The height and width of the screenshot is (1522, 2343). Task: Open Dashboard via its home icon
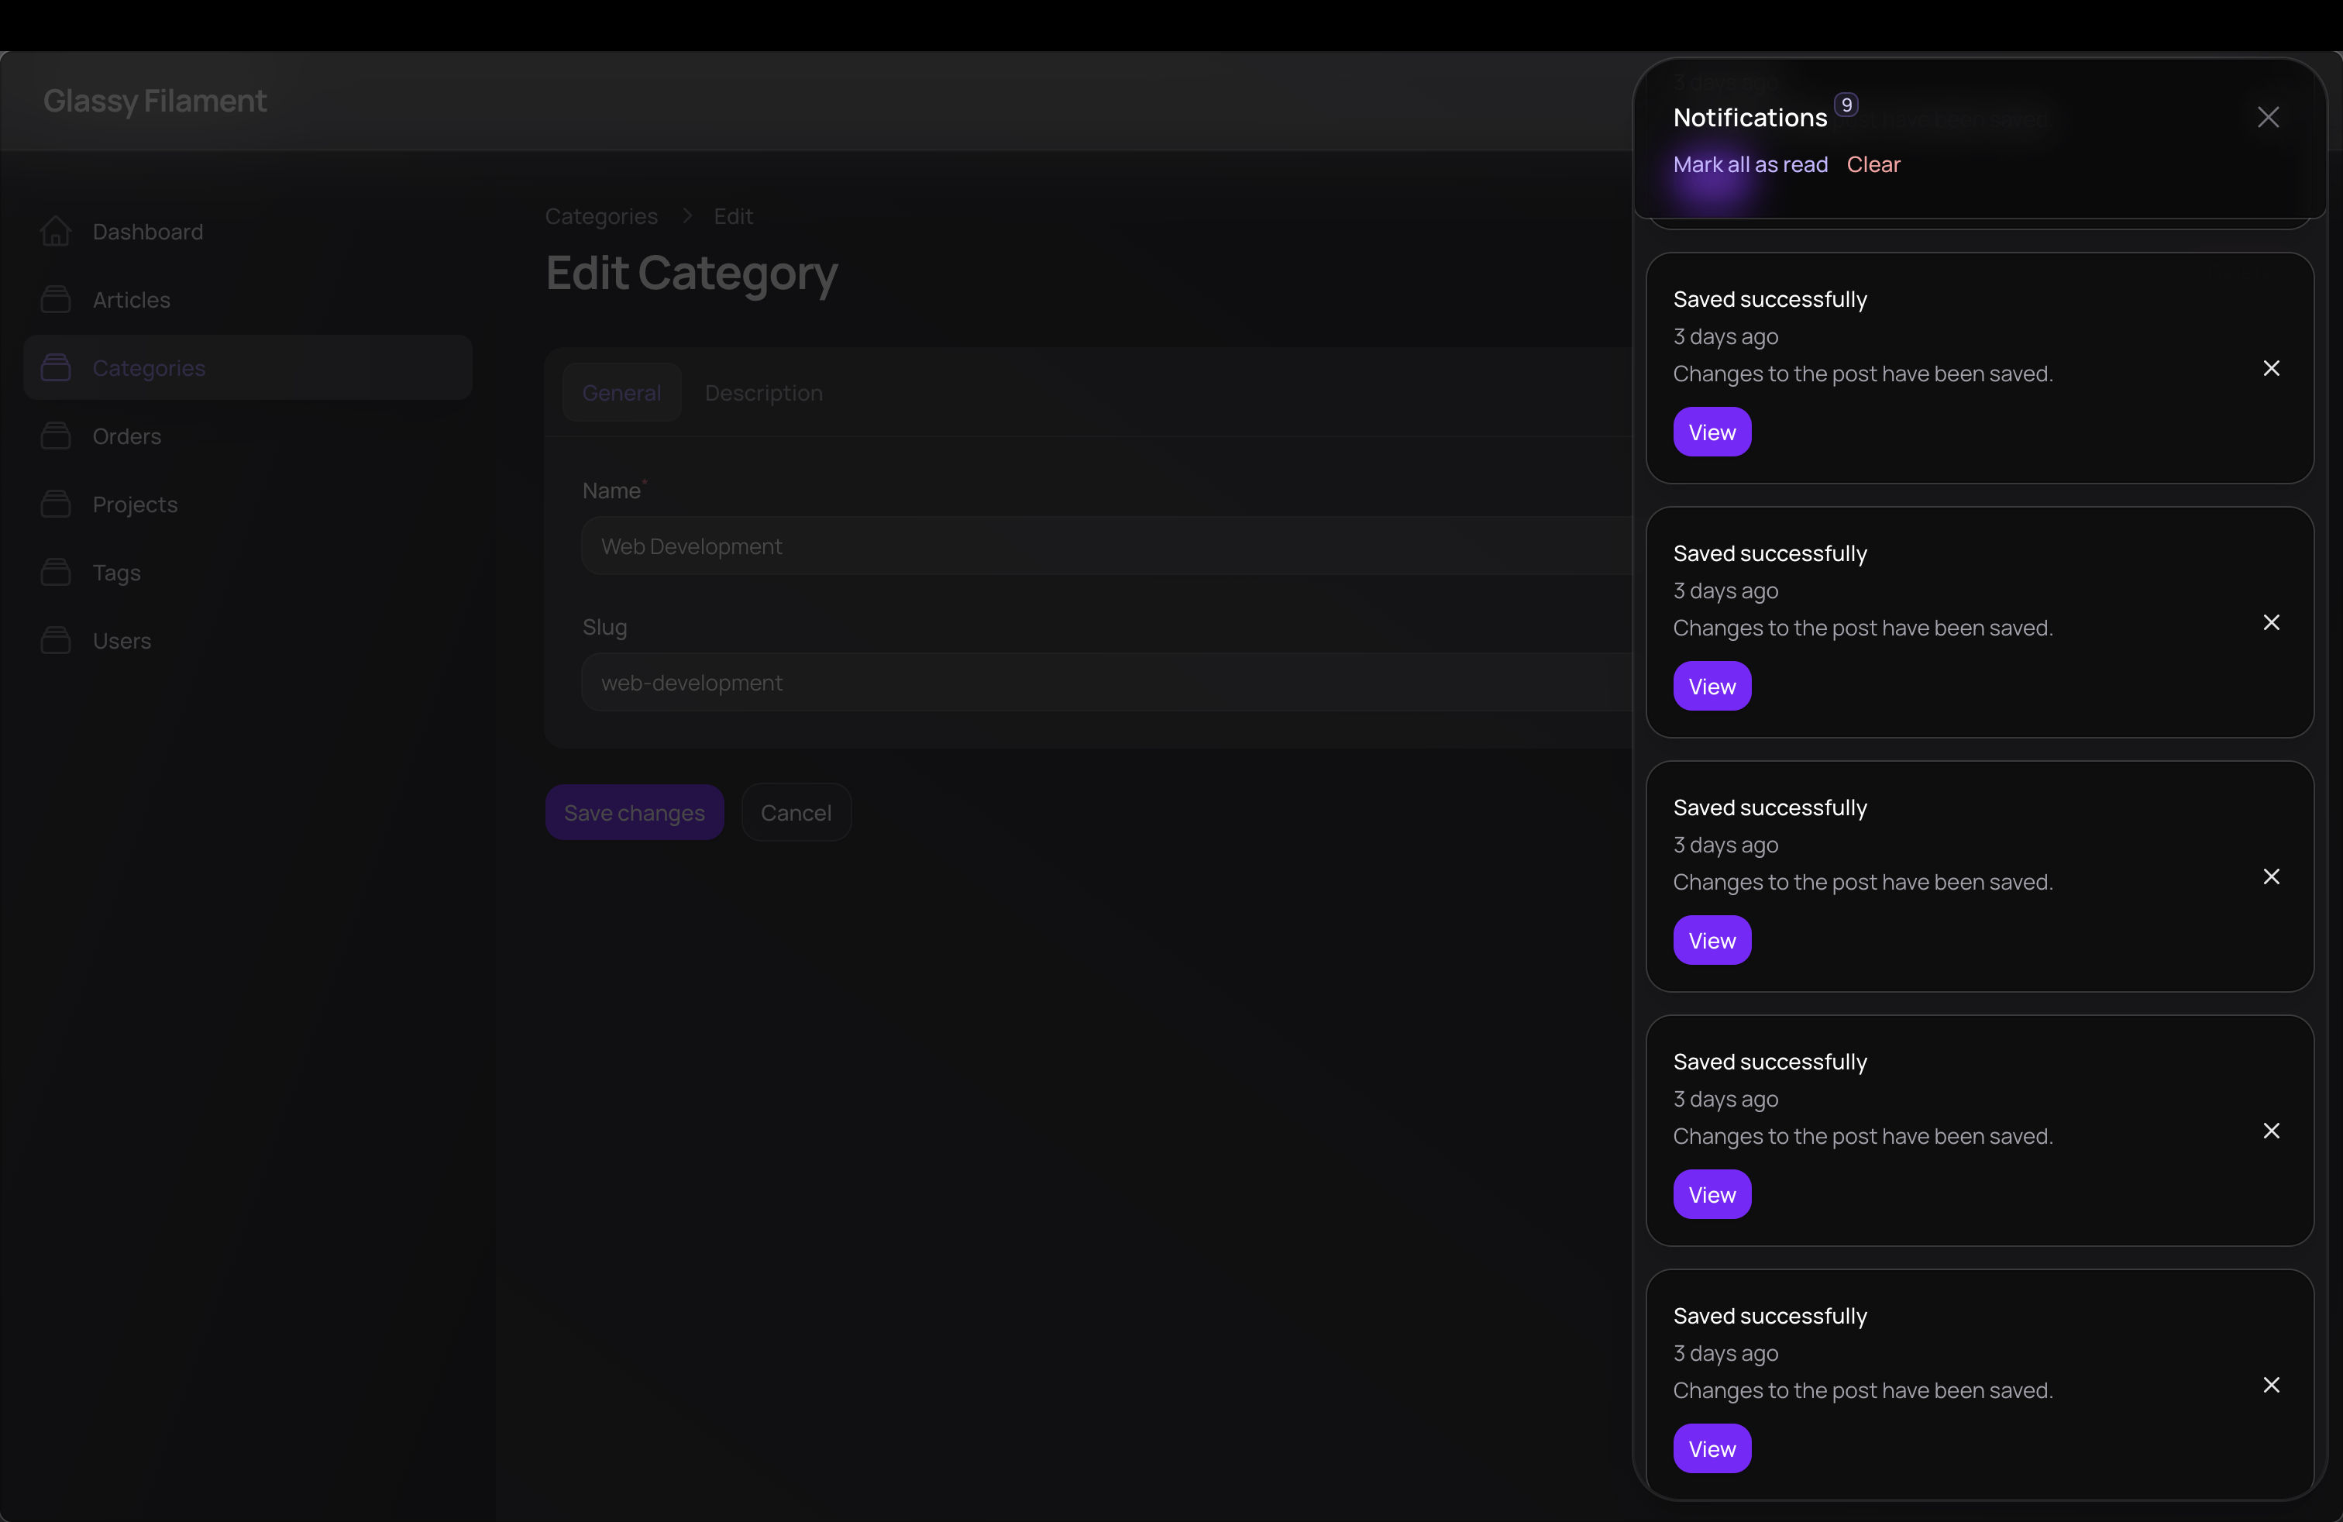click(x=56, y=232)
